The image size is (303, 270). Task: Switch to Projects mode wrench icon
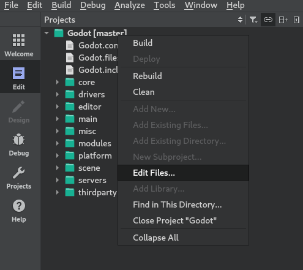18,173
